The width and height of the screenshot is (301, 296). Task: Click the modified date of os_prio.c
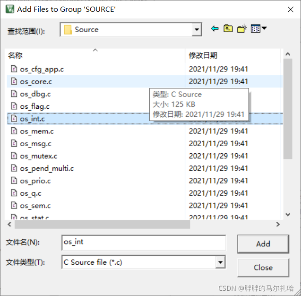pos(218,181)
